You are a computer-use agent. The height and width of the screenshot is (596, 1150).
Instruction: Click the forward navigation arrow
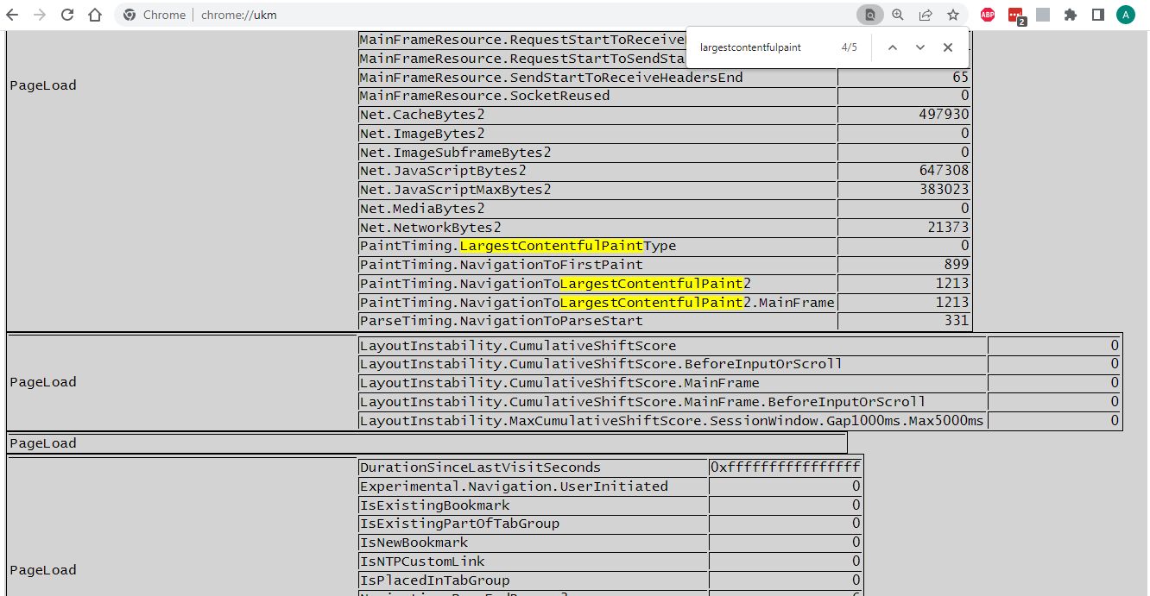[x=40, y=15]
